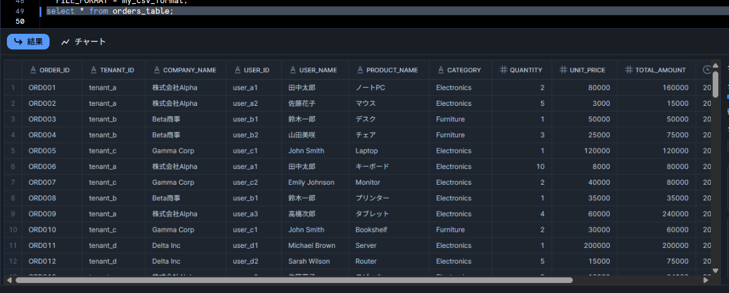The image size is (729, 293).
Task: Click the 120000 unit price cell
Action: click(585, 151)
